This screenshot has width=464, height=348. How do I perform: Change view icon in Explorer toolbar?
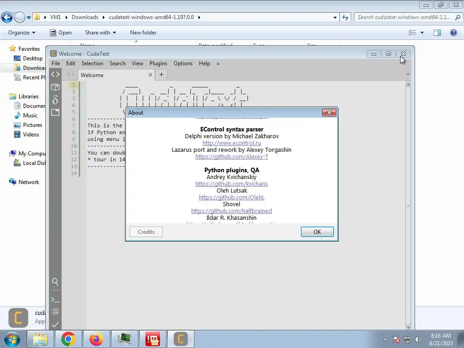point(412,33)
